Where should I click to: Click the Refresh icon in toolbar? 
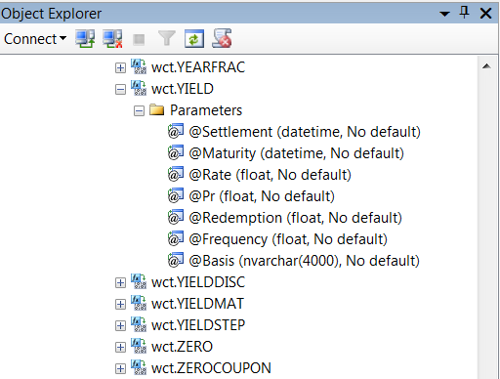click(x=194, y=39)
